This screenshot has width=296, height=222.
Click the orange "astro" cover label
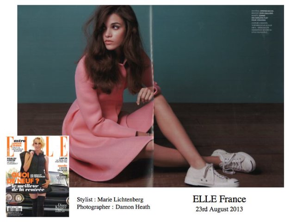click(20, 141)
